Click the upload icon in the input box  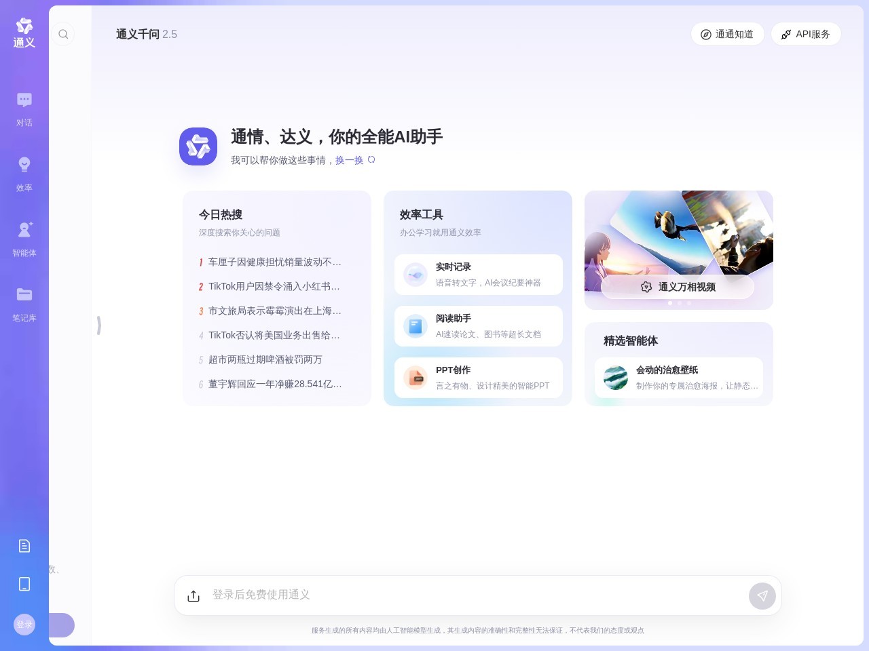(x=193, y=595)
